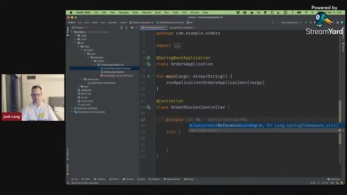This screenshot has height=195, width=347.
Task: Open the Build menu
Action: click(x=158, y=12)
